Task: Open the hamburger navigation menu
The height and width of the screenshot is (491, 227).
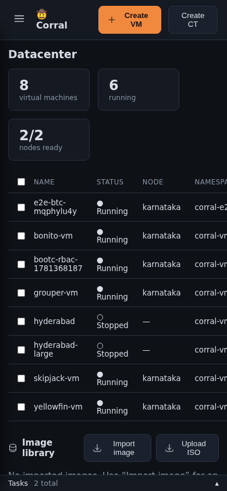Action: click(x=19, y=19)
